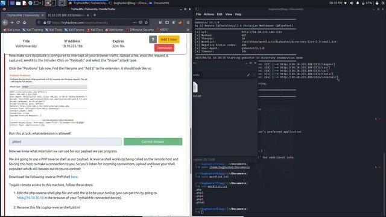Click the Burp payload positions screenshot
Viewport: 386px width, 217px height.
(x=48, y=100)
